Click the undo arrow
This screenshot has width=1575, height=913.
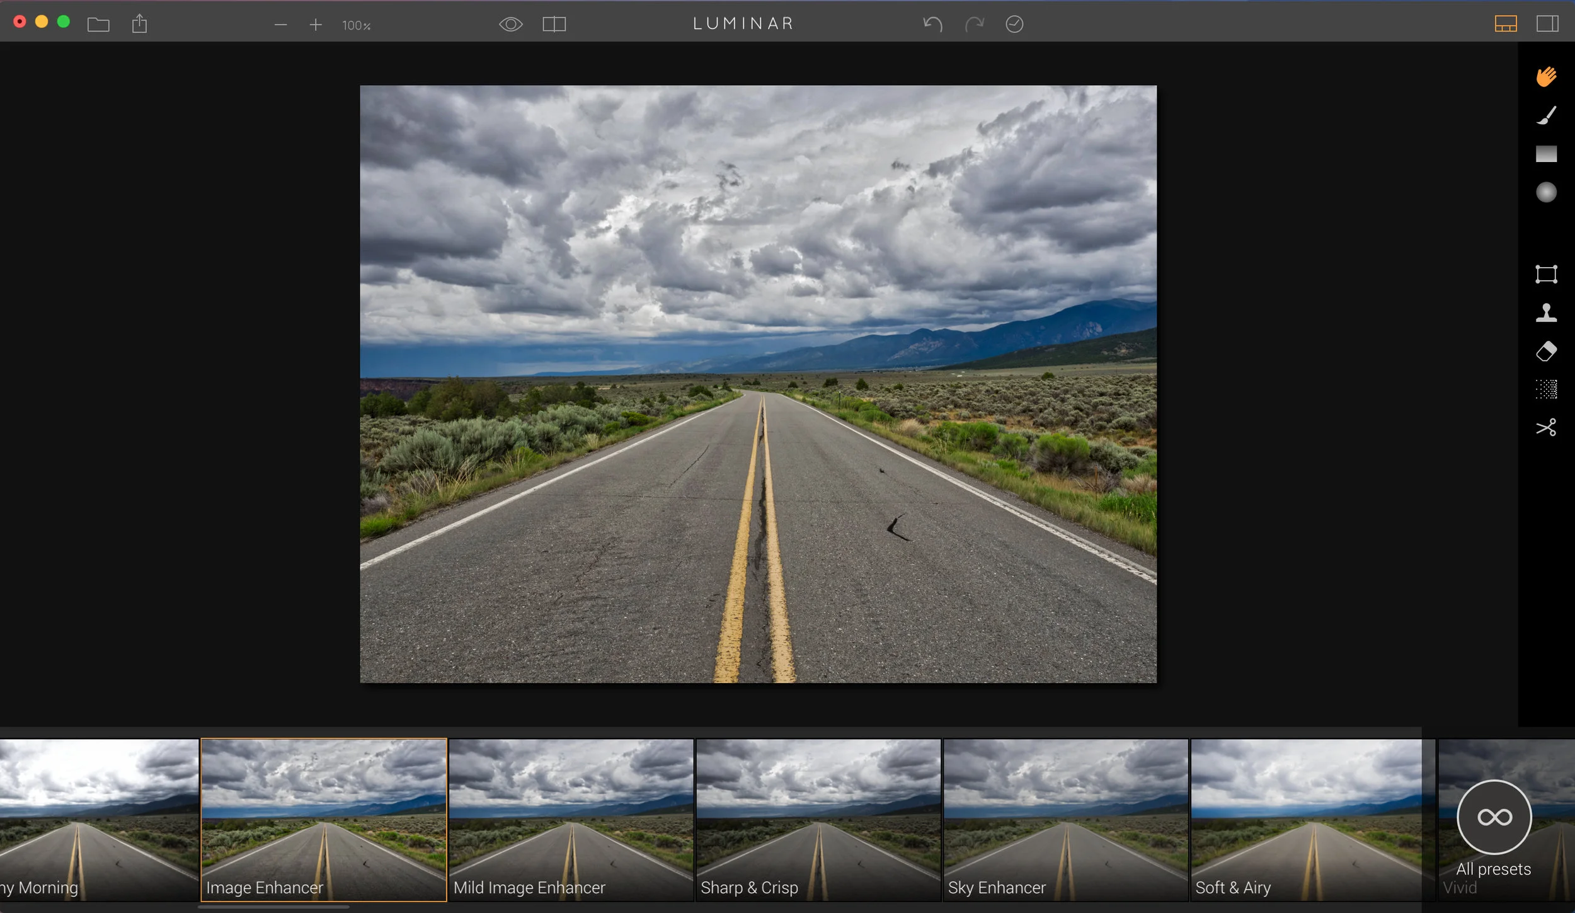(932, 25)
